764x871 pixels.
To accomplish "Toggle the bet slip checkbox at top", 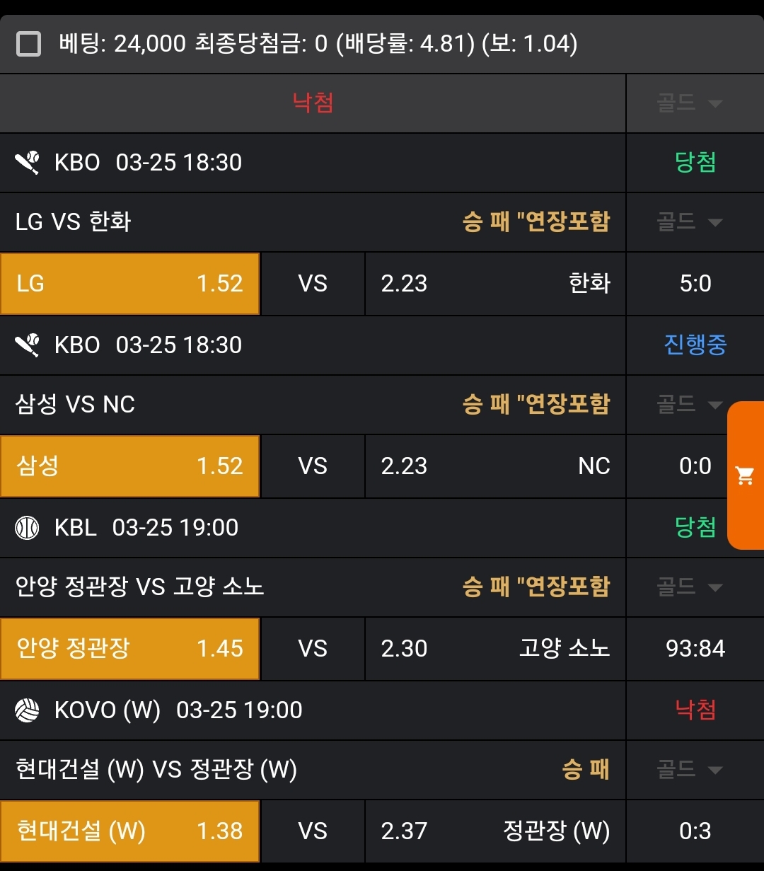I will tap(28, 44).
